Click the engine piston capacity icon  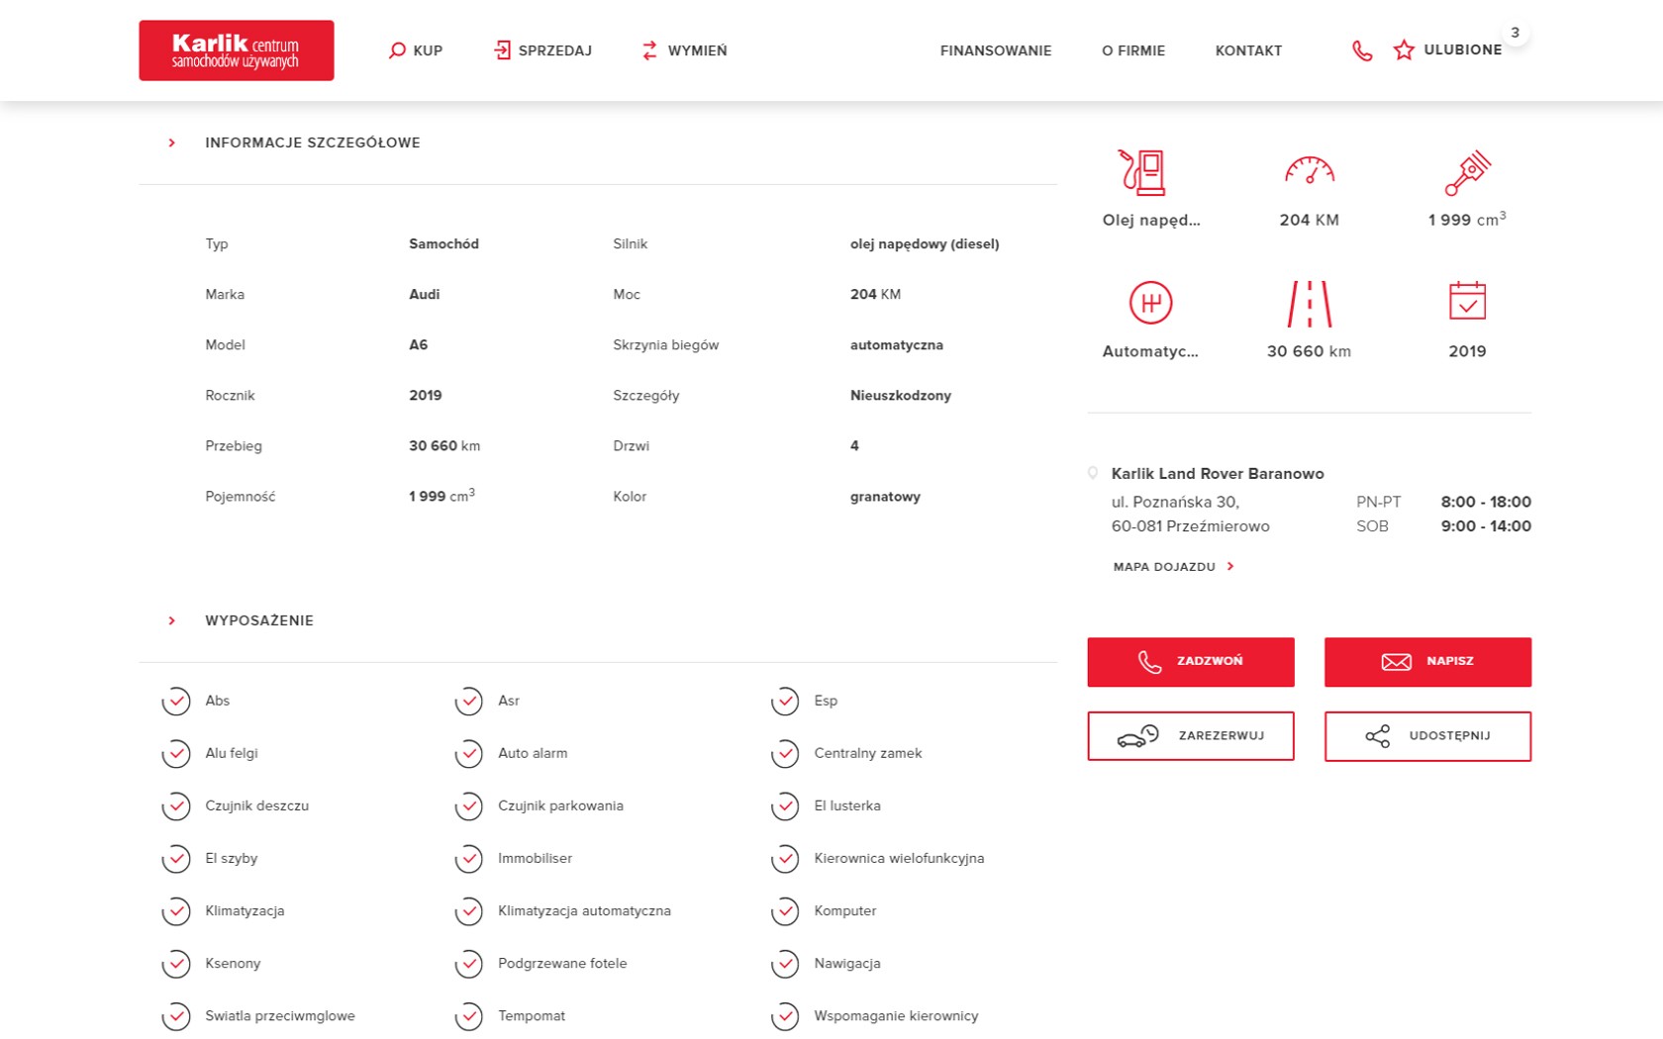click(1467, 172)
